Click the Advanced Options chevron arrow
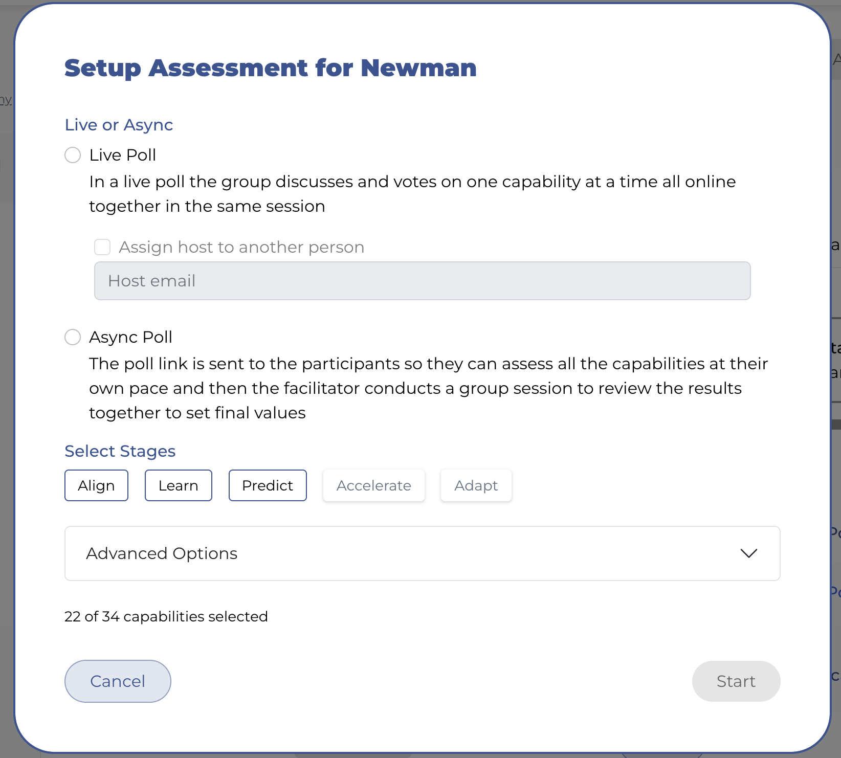Viewport: 841px width, 758px height. (748, 553)
